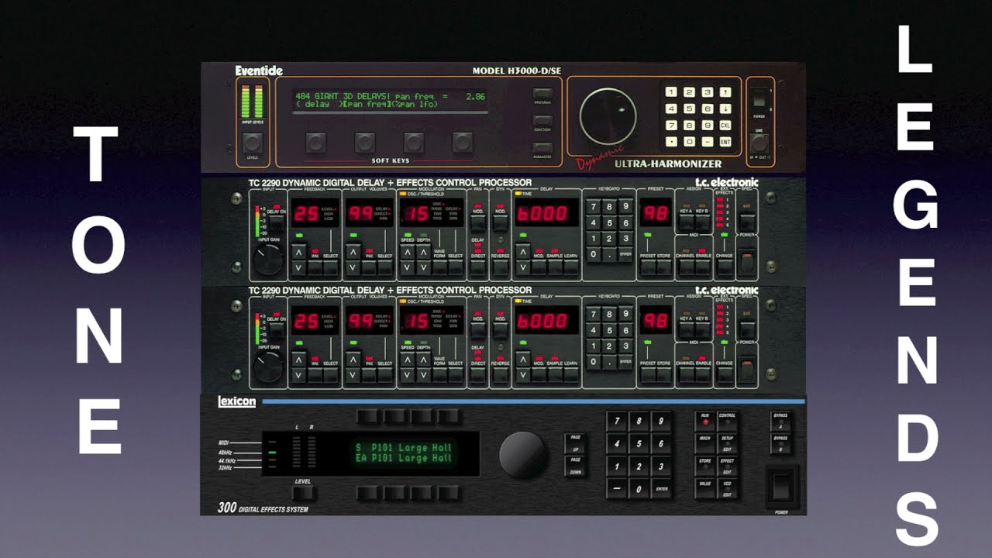Viewport: 992px width, 558px height.
Task: Push the Lexicon LEVEL button
Action: [x=303, y=493]
